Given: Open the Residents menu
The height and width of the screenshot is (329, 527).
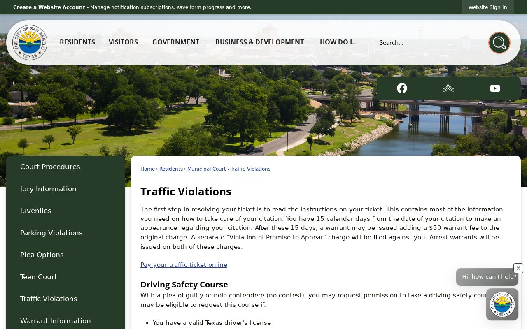Looking at the screenshot, I should click(x=77, y=42).
